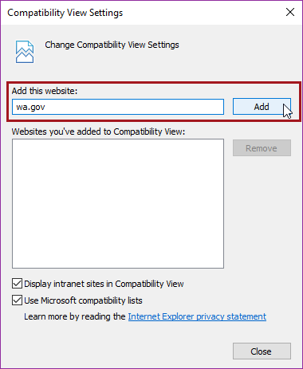This screenshot has width=303, height=369.
Task: Click the Compatibility View Settings title bar
Action: coord(144,13)
